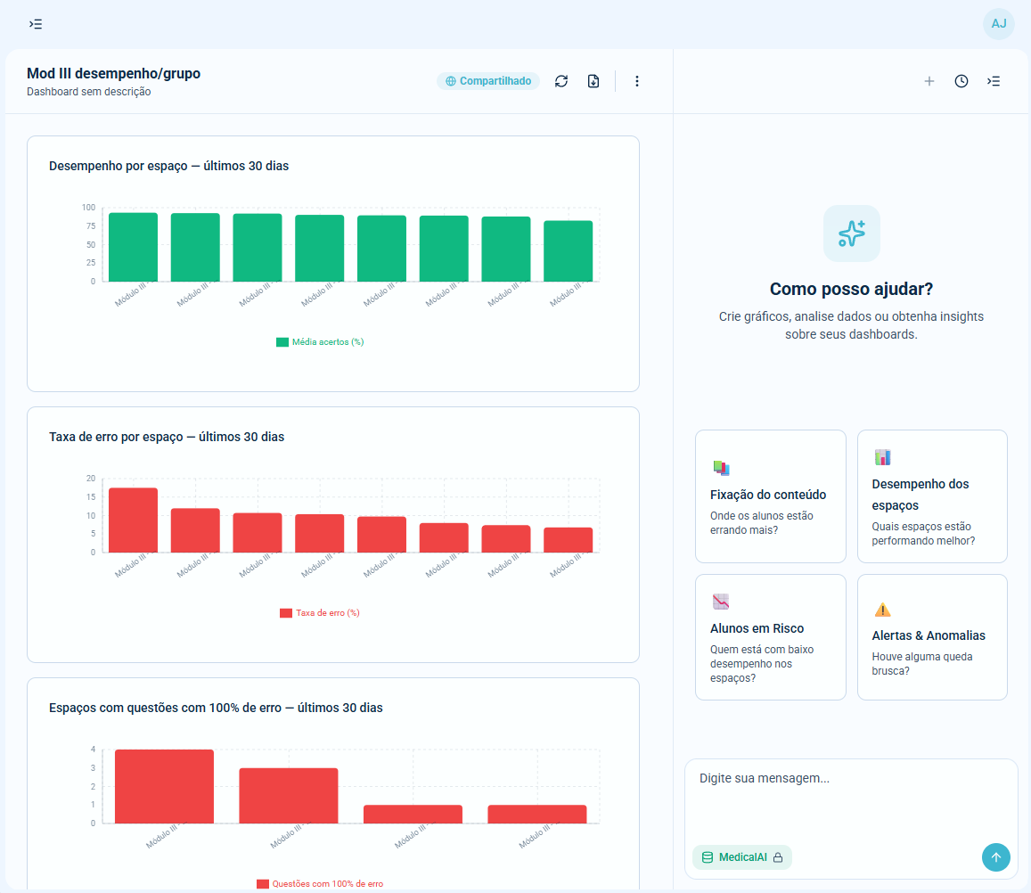Screen dimensions: 1031x893
Task: Click the red Questões com 100% legend swatch
Action: [x=262, y=884]
